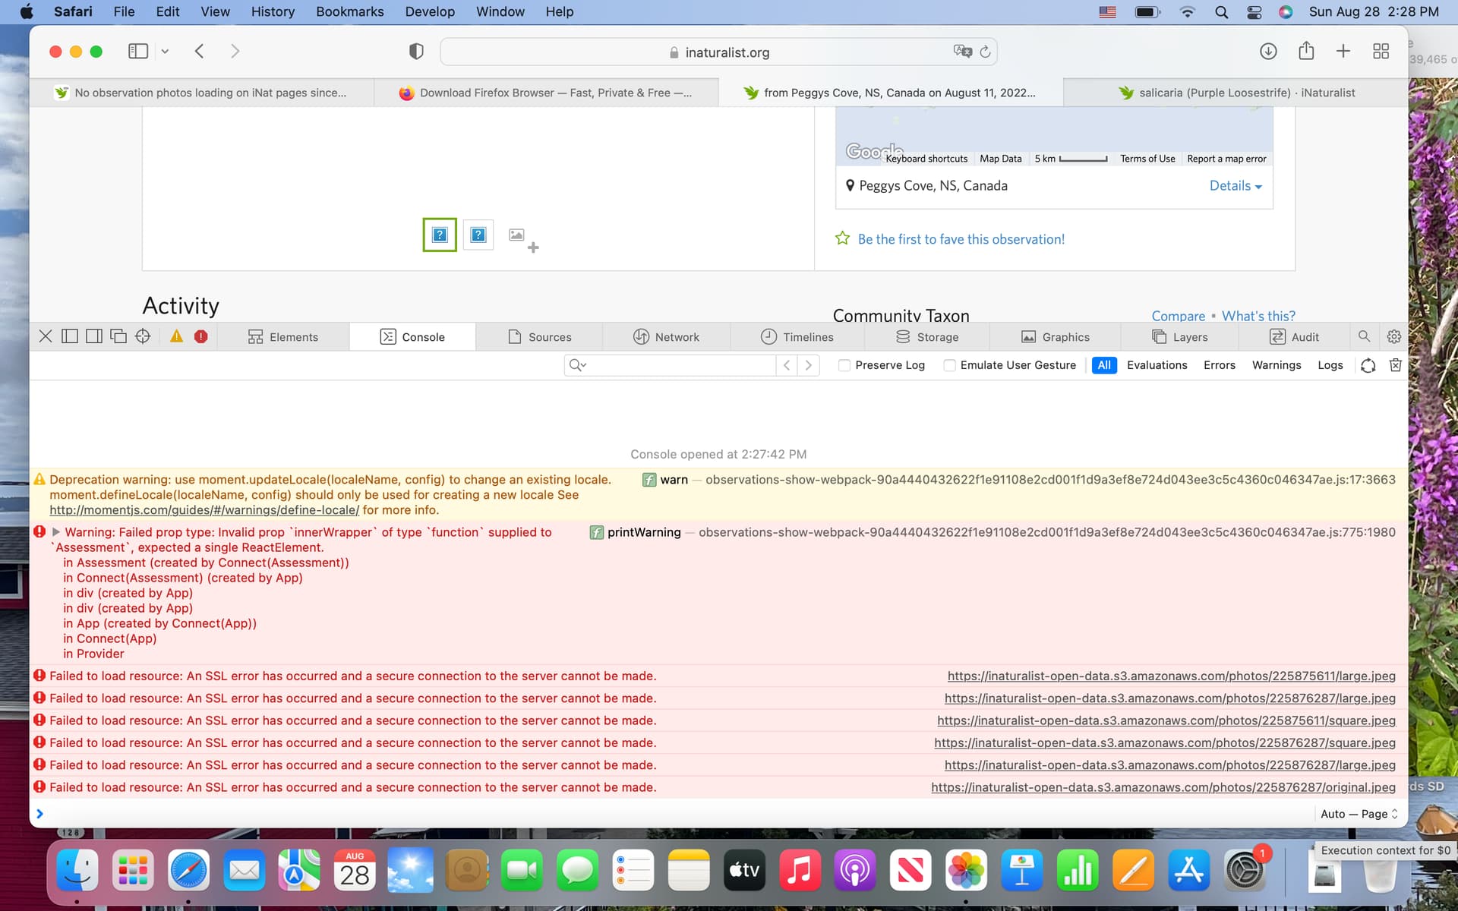Filter console by Evaluations
The height and width of the screenshot is (911, 1458).
[1157, 365]
